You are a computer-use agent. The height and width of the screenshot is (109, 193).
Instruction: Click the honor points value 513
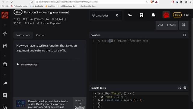[x=186, y=15]
